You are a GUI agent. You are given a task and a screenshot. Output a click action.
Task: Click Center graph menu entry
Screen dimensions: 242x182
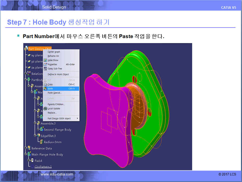[54, 52]
